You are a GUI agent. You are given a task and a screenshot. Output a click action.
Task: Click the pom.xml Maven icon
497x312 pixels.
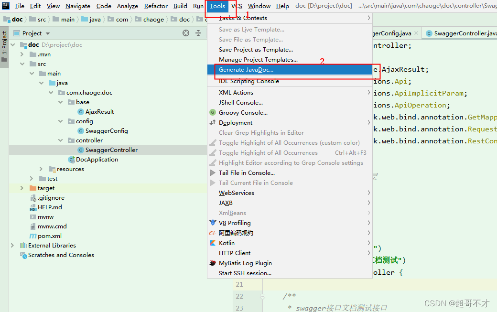[x=32, y=236]
